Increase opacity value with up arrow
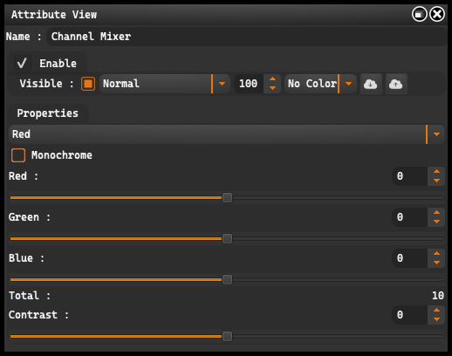Image resolution: width=452 pixels, height=356 pixels. (x=272, y=79)
